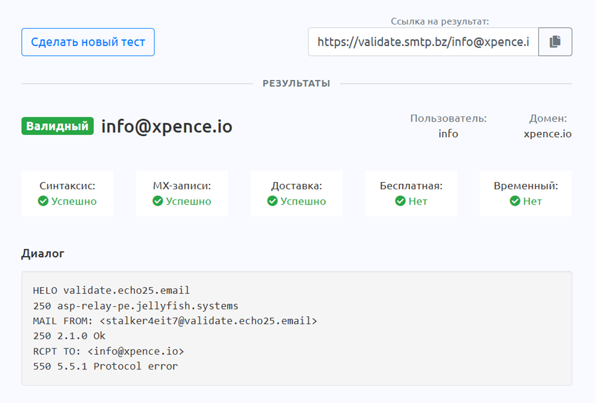Screen dimensions: 595x403
Task: Click the Диалог section heading
Action: coord(43,253)
